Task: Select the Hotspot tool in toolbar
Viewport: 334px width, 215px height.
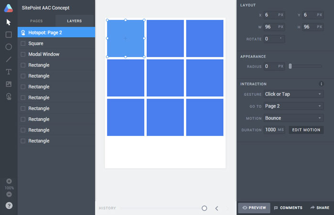Action: click(x=9, y=97)
